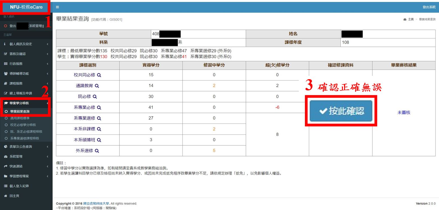Click magnifier icon beside 本系非課標

(x=99, y=129)
